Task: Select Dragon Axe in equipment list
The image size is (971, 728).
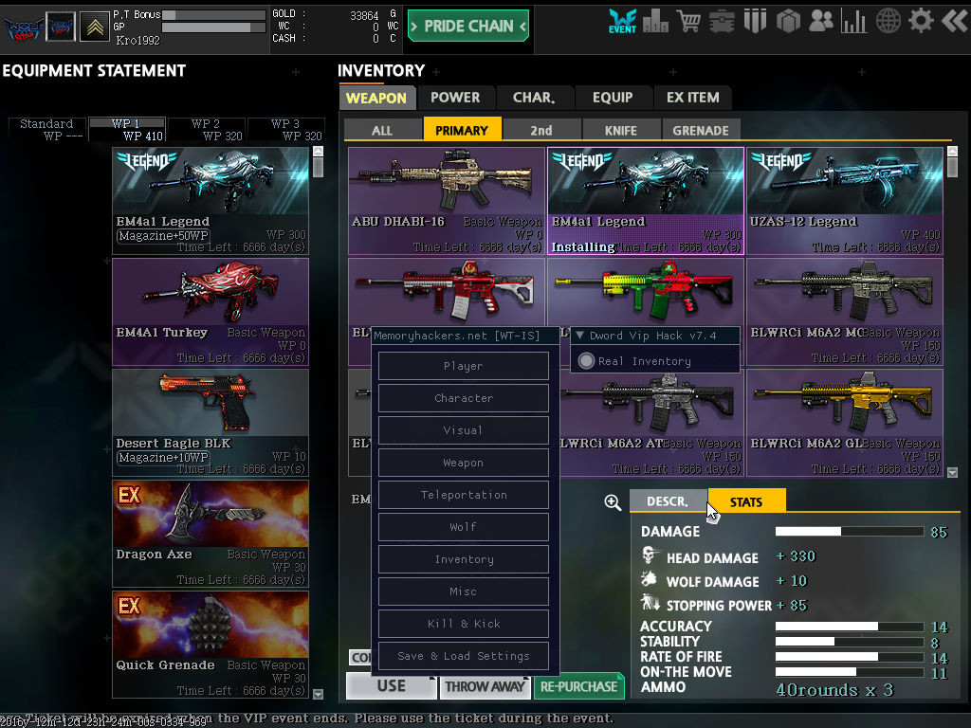Action: click(x=211, y=534)
